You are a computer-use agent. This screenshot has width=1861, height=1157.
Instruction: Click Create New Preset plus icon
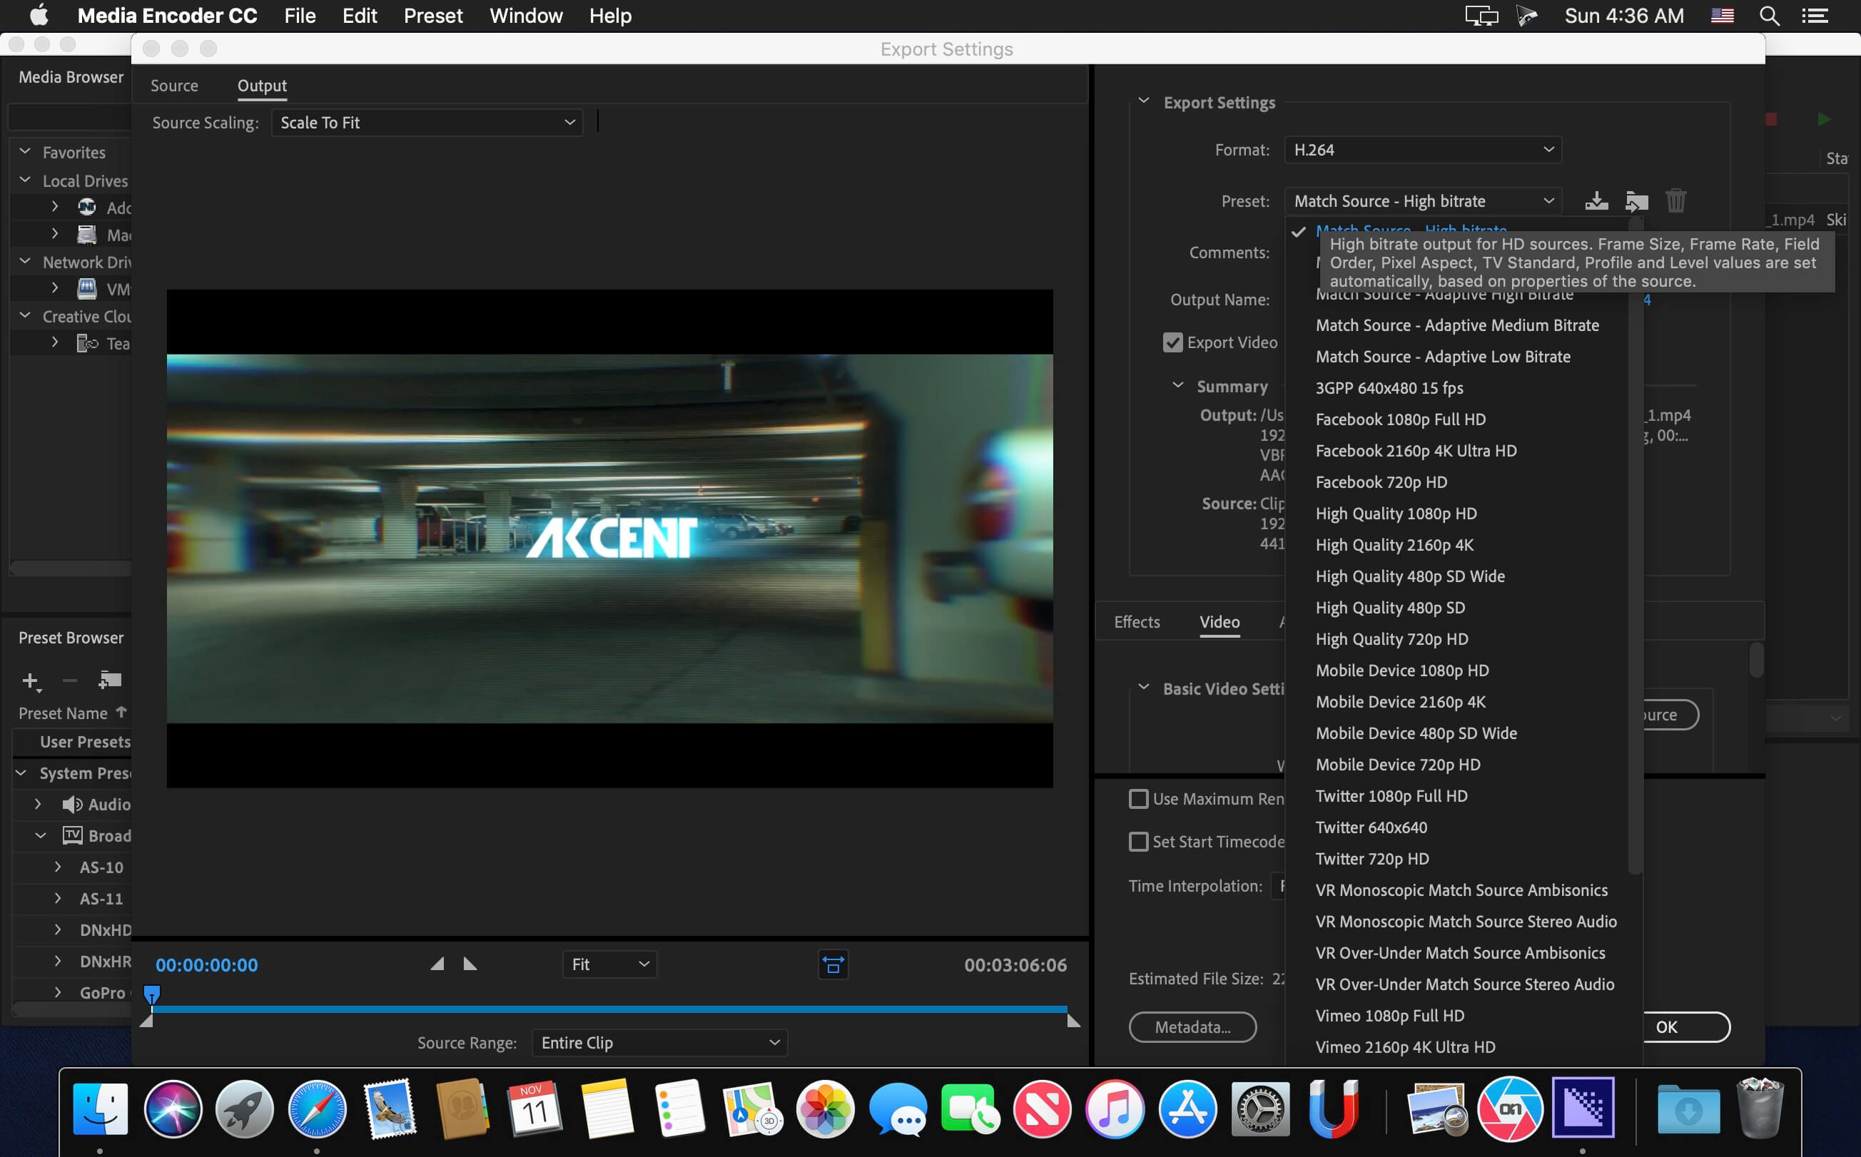[x=30, y=681]
